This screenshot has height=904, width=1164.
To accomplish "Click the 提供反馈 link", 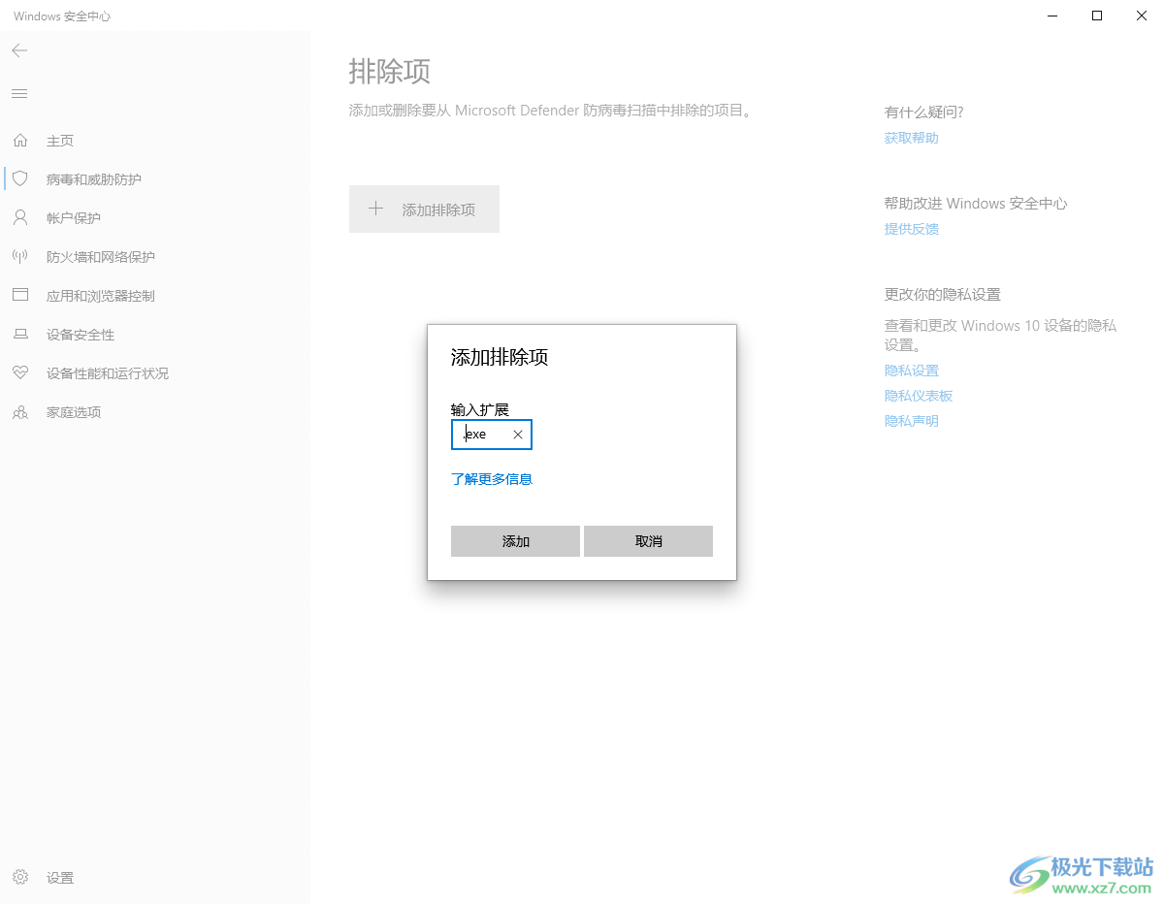I will click(912, 229).
